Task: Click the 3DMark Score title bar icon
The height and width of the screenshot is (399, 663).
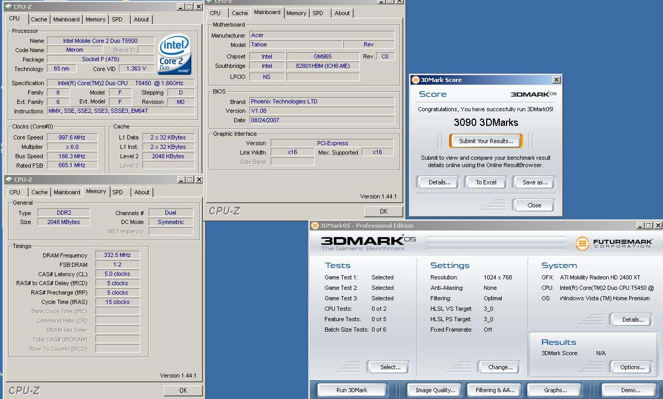Action: click(x=416, y=80)
